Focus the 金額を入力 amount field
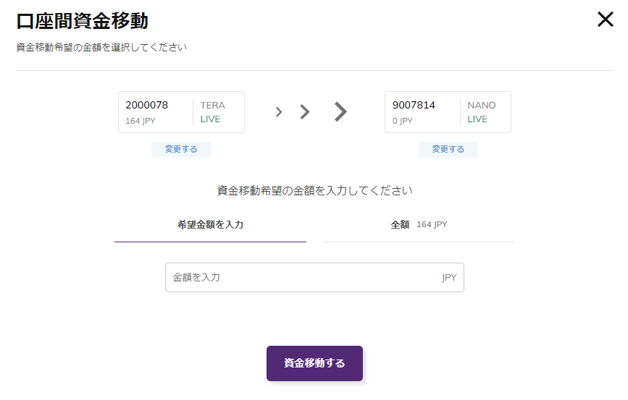 (314, 277)
